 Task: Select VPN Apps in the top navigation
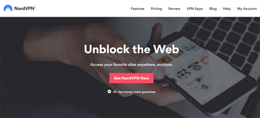point(195,9)
